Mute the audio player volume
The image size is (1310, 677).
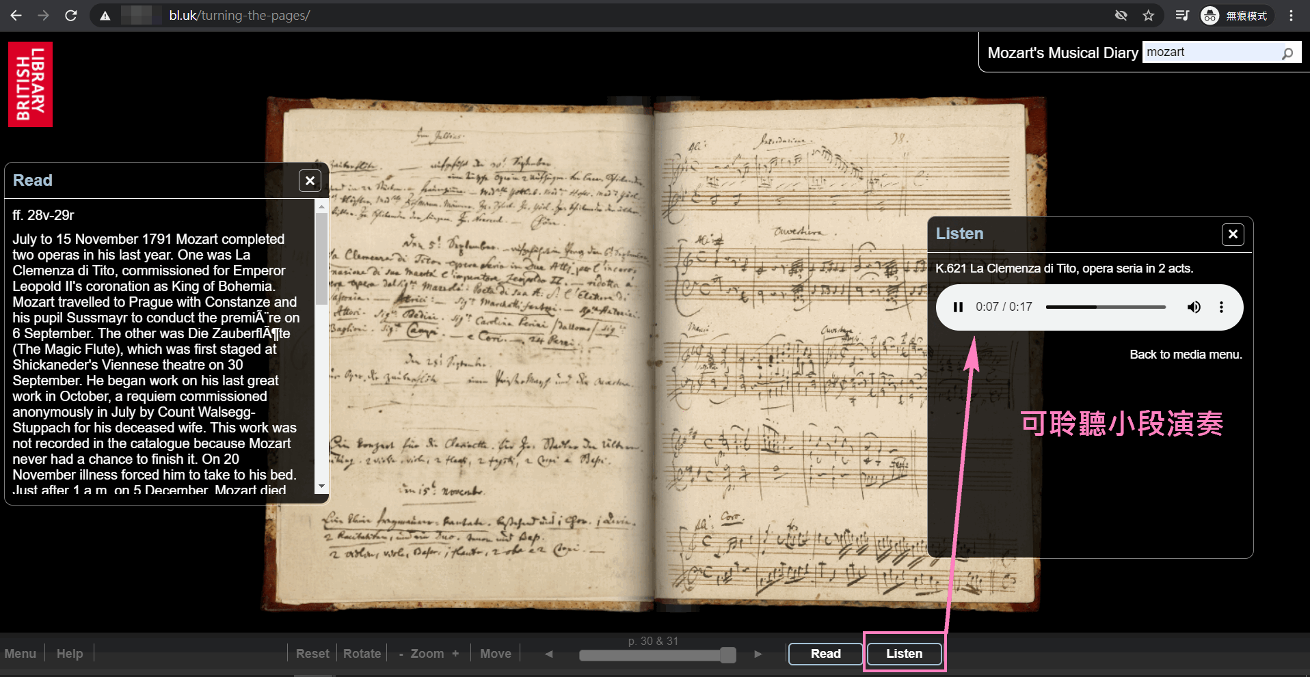[x=1194, y=307]
